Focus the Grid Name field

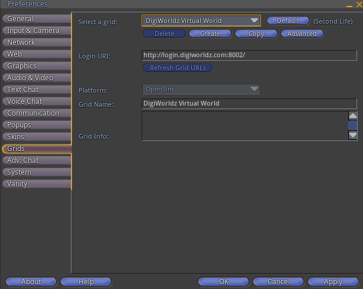click(x=249, y=104)
